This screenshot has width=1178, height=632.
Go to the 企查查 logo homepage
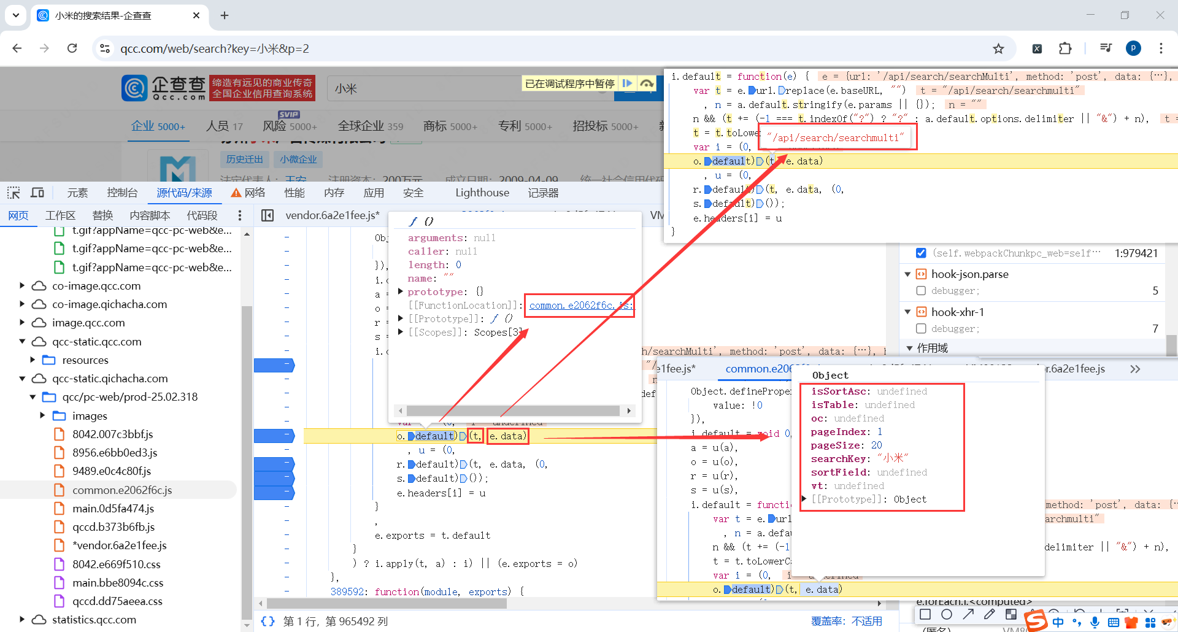(x=163, y=88)
